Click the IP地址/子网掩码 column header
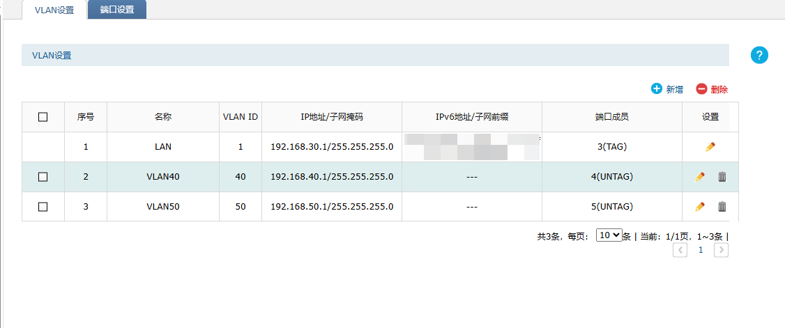This screenshot has height=328, width=785. pos(332,117)
